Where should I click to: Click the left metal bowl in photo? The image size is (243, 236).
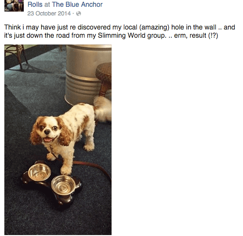pyautogui.click(x=39, y=172)
